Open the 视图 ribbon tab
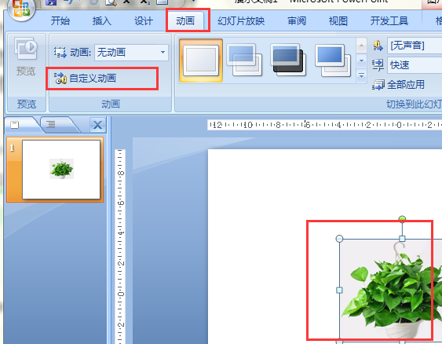Image resolution: width=442 pixels, height=344 pixels. point(338,21)
